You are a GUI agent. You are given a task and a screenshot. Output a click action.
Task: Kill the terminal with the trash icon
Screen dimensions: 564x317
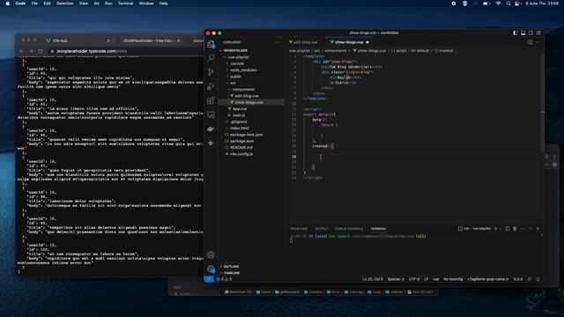click(515, 229)
